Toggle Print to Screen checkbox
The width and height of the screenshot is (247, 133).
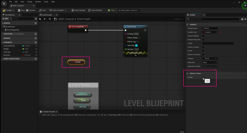139,38
